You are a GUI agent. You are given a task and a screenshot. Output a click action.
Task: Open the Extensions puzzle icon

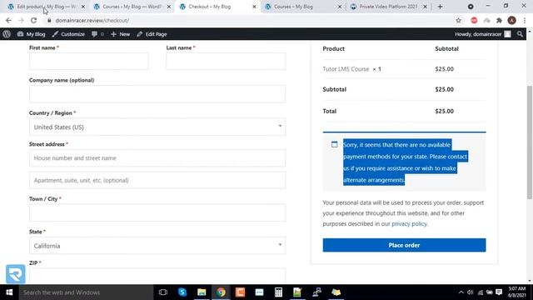499,20
